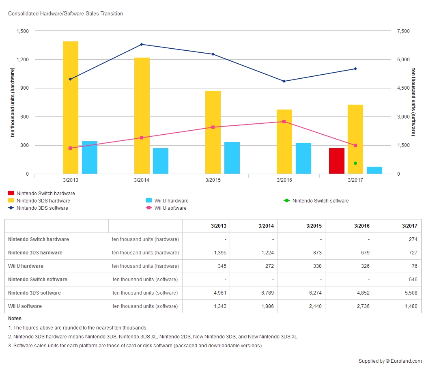
Task: Click the 3/2017 blue Wii U hardware bar
Action: 374,170
